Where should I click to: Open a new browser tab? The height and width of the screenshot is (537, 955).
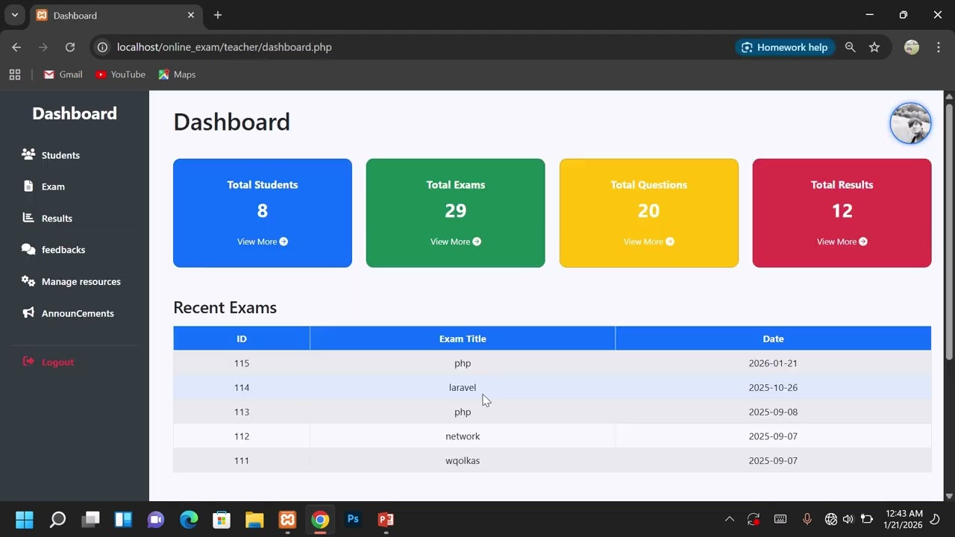click(x=218, y=15)
